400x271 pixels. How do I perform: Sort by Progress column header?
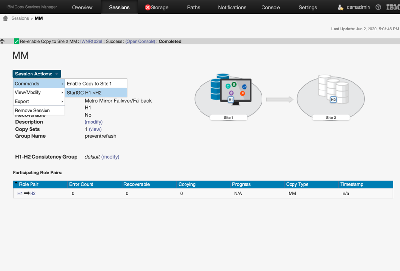241,184
